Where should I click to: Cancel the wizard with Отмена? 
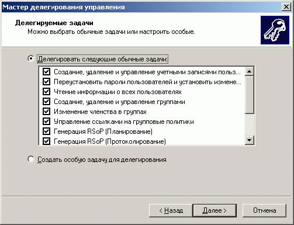click(264, 210)
